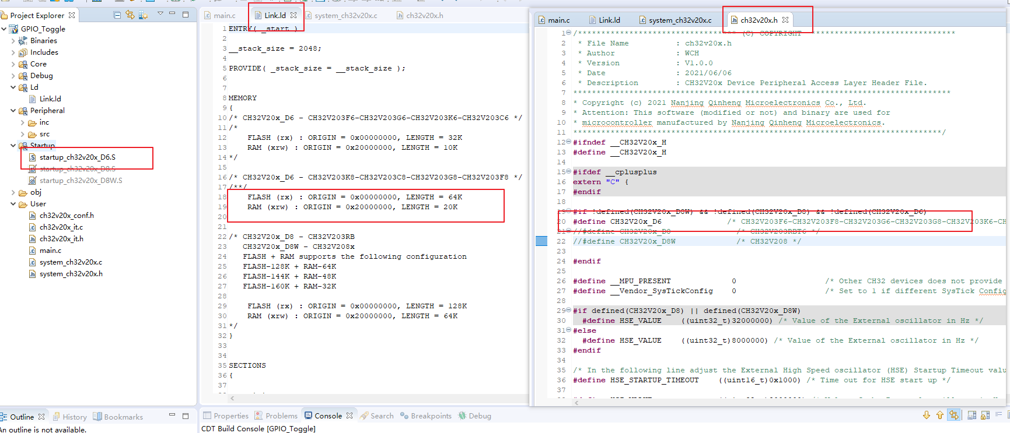Open Project Explorer view menu
This screenshot has height=433, width=1010.
tap(160, 13)
